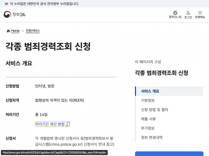The width and height of the screenshot is (209, 156).
Task: Jump to 제출 서류 section
Action: [x=148, y=119]
